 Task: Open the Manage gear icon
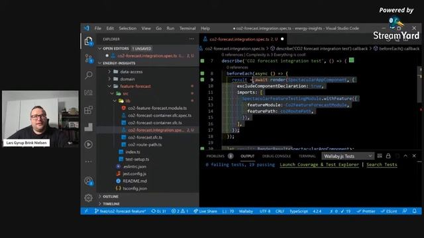tap(88, 198)
